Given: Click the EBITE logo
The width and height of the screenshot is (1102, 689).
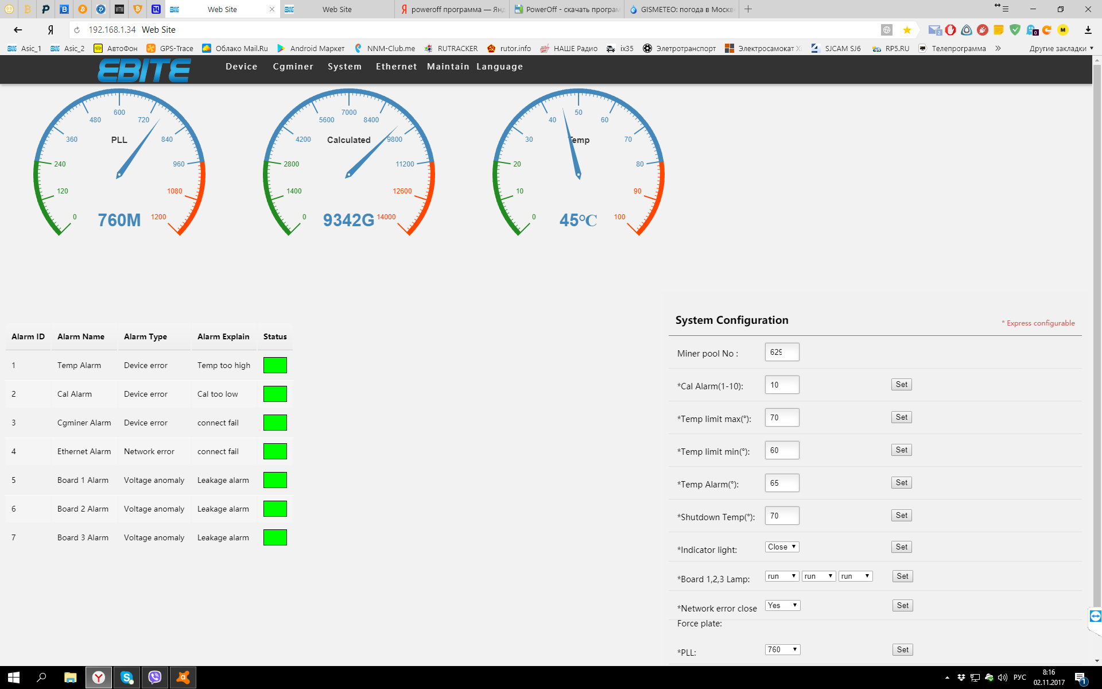Looking at the screenshot, I should 143,71.
